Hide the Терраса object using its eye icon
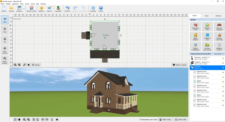Viewport: 225px width, 122px height. coord(223,63)
